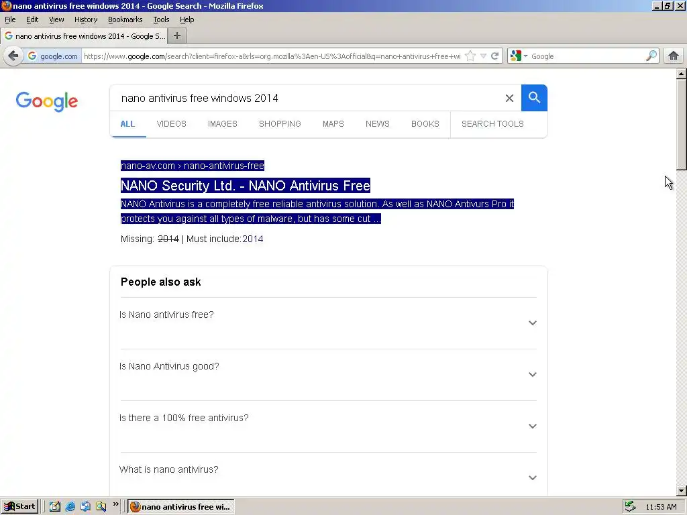Open a new tab with plus button
The image size is (687, 515).
pyautogui.click(x=177, y=36)
